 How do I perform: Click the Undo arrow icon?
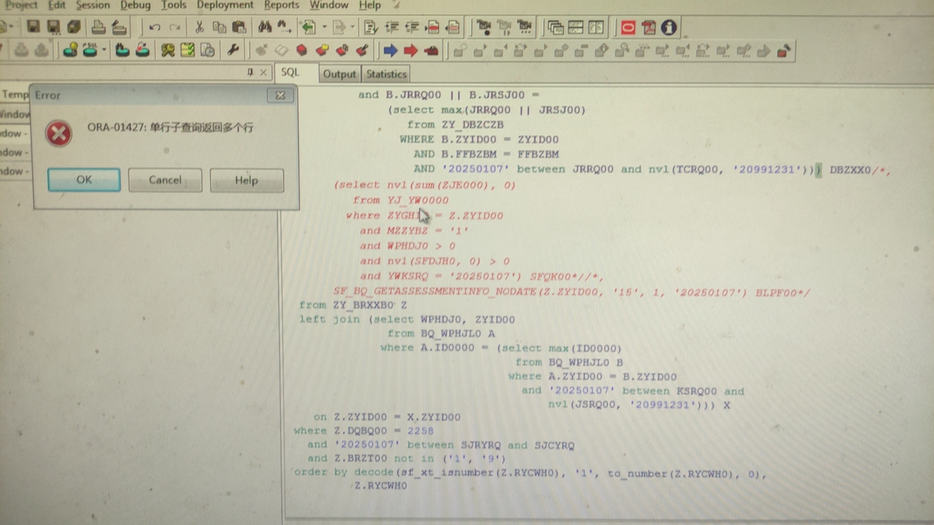click(x=155, y=27)
